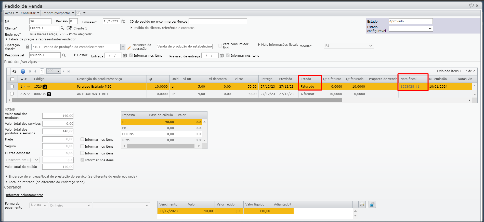This screenshot has height=222, width=484.
Task: Check the box for item Parafuso Estriado M20
Action: pos(12,86)
